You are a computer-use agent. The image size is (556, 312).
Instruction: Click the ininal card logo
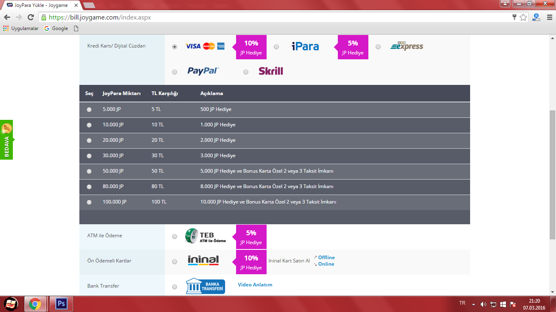(x=203, y=260)
